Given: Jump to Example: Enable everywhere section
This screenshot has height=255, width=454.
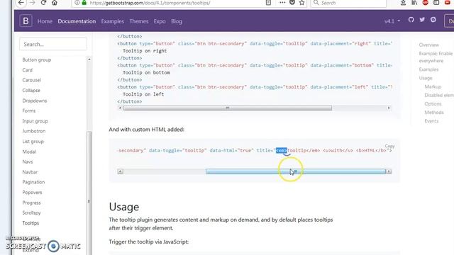Looking at the screenshot, I should 436,57.
